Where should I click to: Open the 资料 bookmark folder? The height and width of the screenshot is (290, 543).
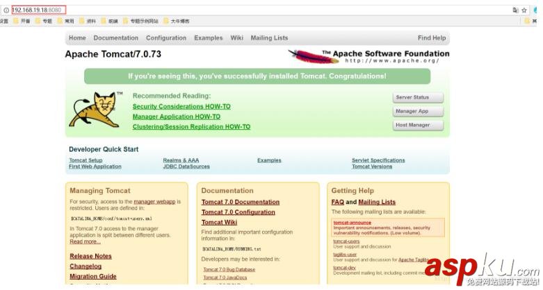tap(88, 21)
